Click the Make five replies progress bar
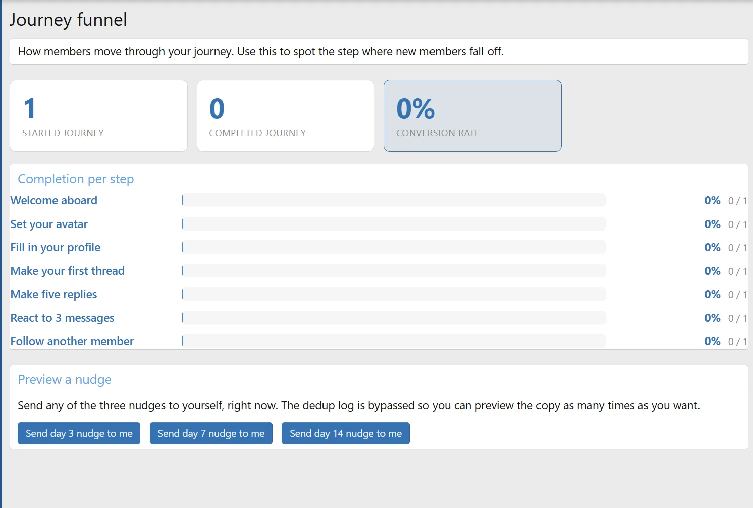 coord(394,294)
